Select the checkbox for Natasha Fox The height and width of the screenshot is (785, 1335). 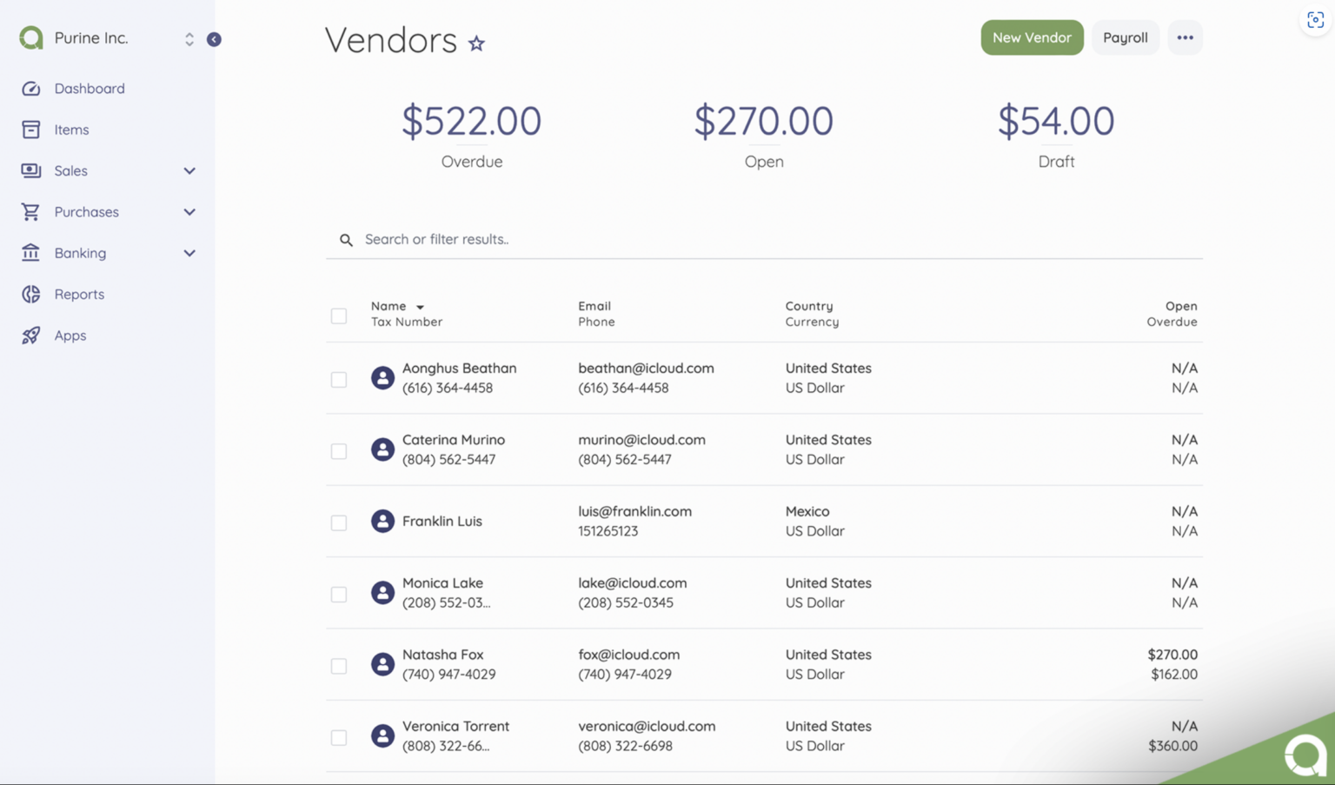(x=339, y=665)
